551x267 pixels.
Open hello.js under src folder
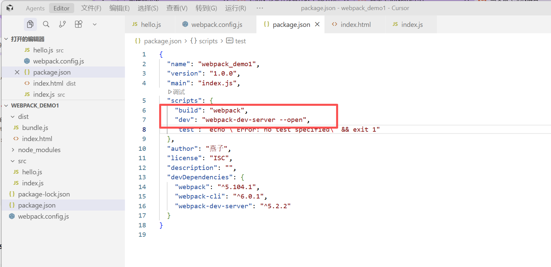[63, 172]
